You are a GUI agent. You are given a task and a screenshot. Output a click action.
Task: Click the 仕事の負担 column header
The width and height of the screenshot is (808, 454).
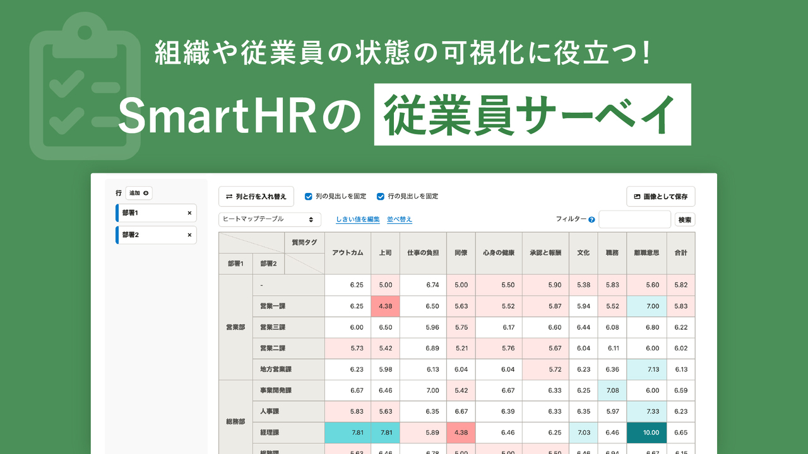(x=423, y=253)
